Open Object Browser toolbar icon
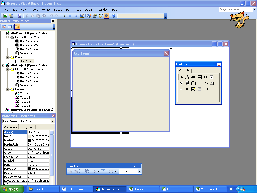257x193 pixels. click(x=100, y=16)
